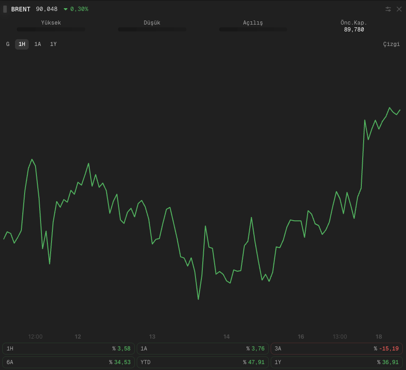Screen dimensions: 406x370
Task: Click the Önc.Kap. value 89,780
Action: click(x=354, y=30)
